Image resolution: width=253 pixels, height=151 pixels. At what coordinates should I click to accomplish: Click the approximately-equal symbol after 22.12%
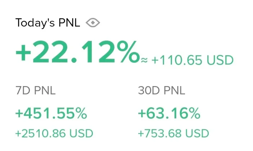click(x=144, y=60)
